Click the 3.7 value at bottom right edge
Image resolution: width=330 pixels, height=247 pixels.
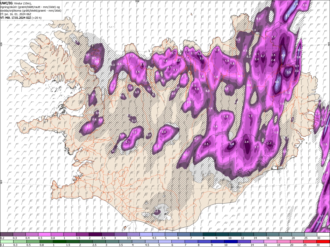click(322, 216)
